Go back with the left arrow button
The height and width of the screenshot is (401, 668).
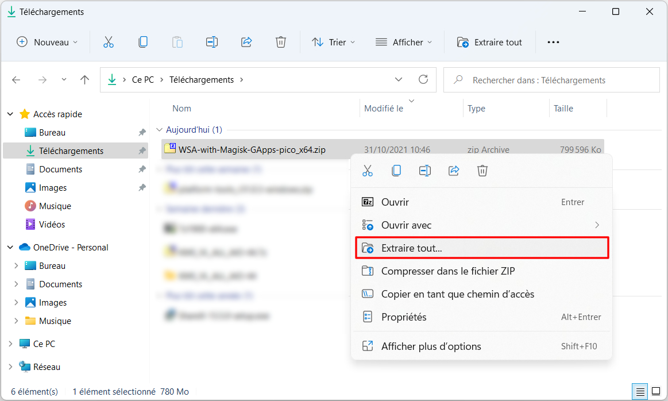(x=16, y=80)
